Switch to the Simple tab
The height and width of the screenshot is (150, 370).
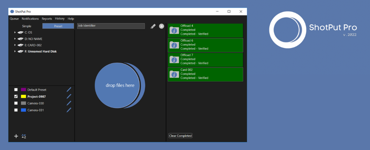pyautogui.click(x=27, y=26)
